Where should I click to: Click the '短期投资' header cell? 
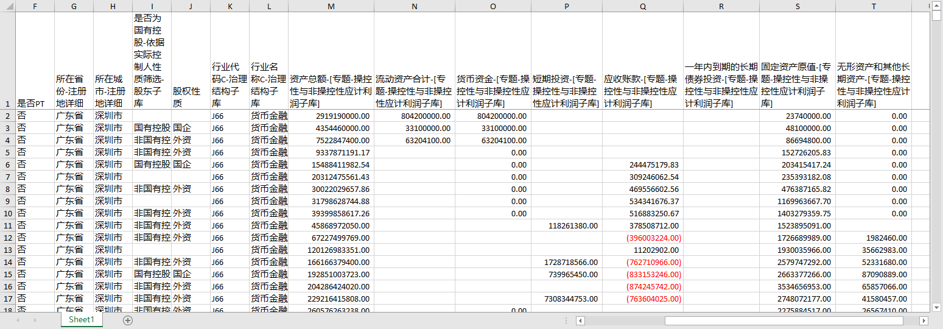coord(567,61)
